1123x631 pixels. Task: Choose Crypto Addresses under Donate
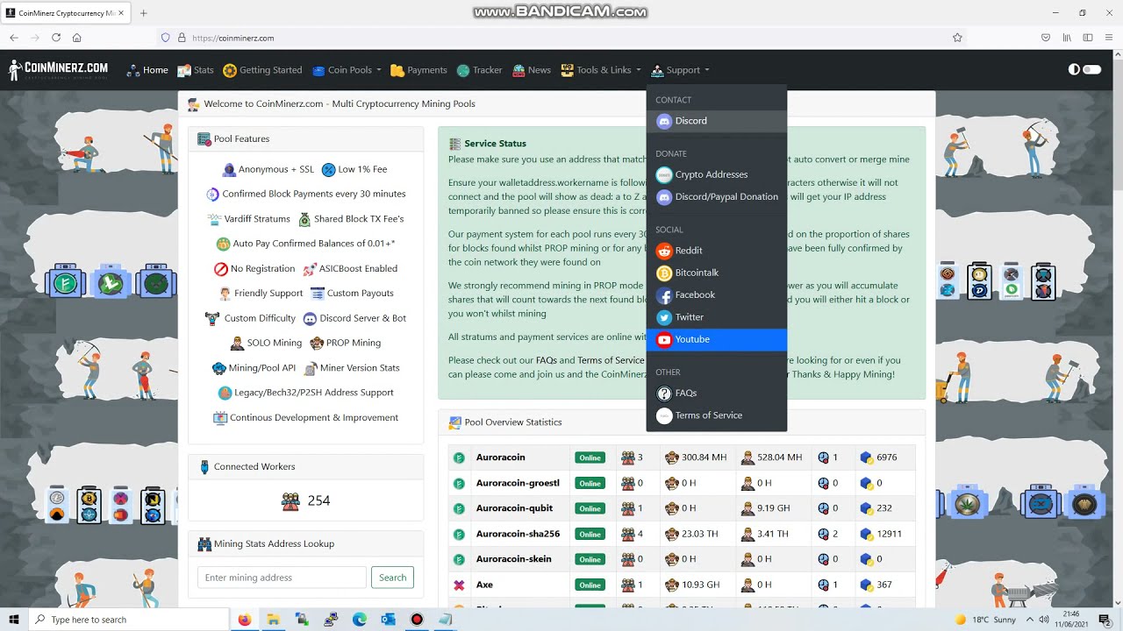(x=717, y=174)
